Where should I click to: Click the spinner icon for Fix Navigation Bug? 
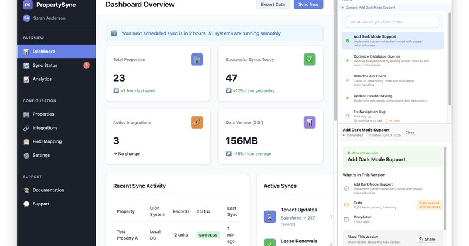click(348, 116)
